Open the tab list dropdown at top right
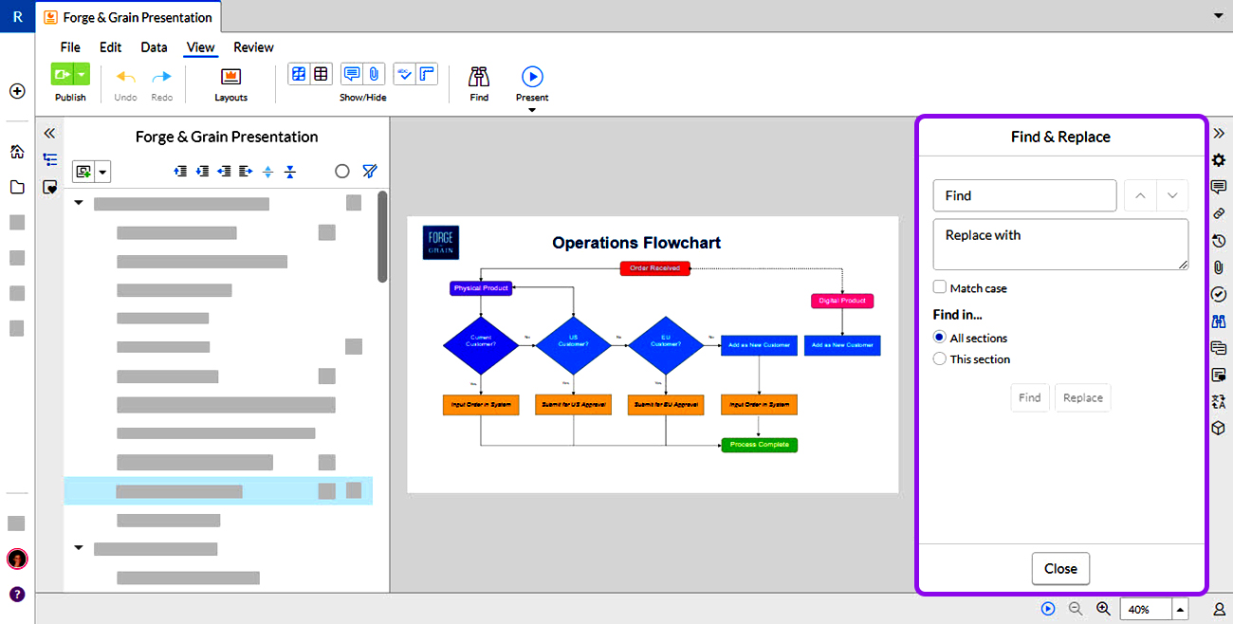The height and width of the screenshot is (624, 1233). pyautogui.click(x=1219, y=16)
